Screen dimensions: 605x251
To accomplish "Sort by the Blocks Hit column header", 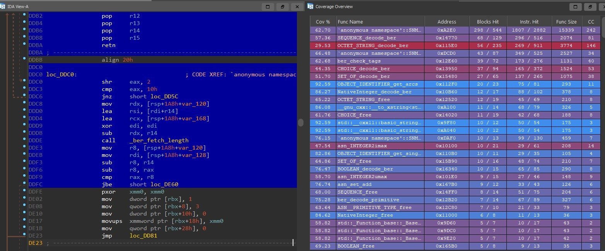I will 487,22.
